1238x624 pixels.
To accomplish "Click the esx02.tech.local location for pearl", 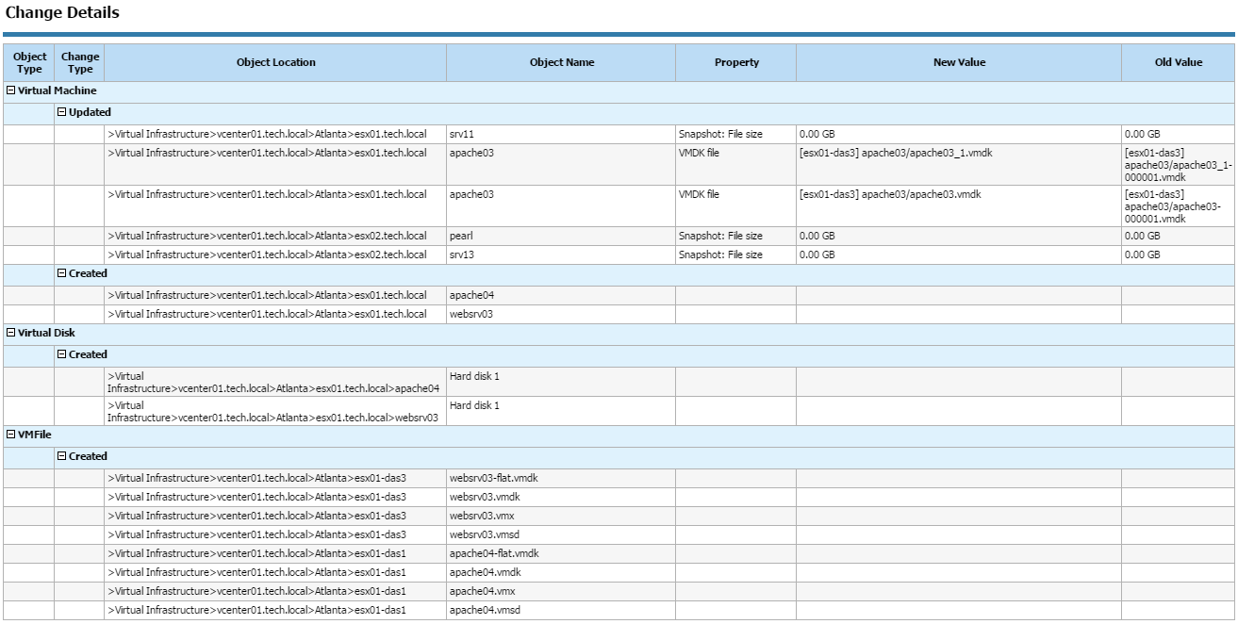I will [275, 237].
